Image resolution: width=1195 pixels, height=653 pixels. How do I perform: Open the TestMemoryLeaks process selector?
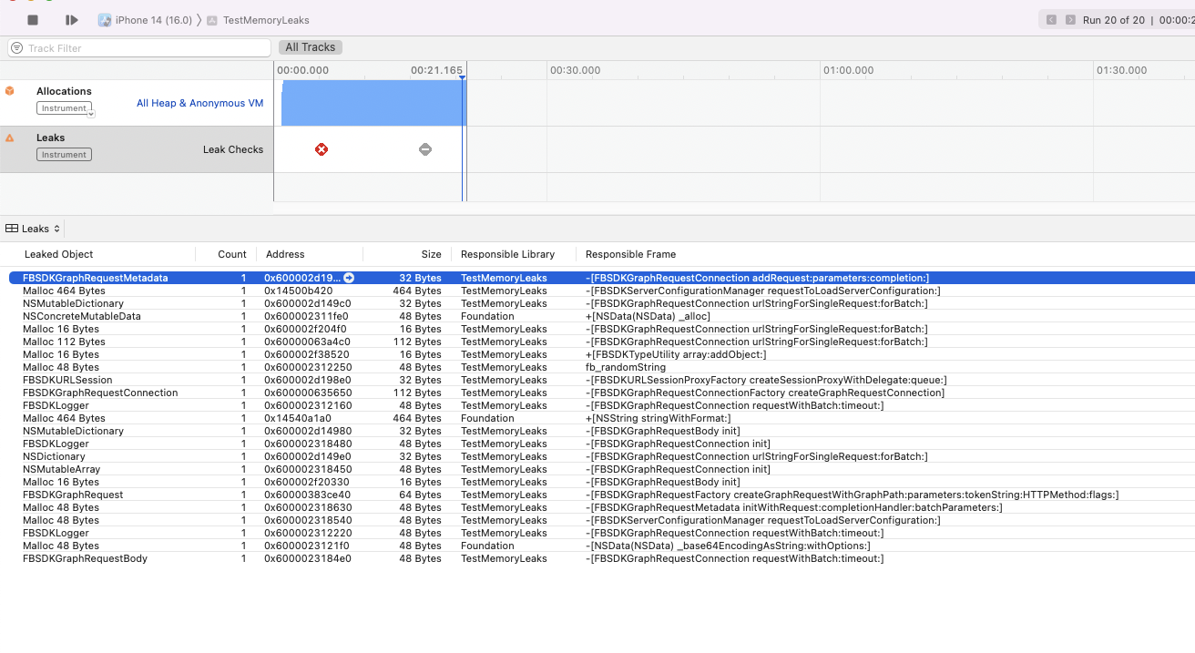[x=258, y=20]
